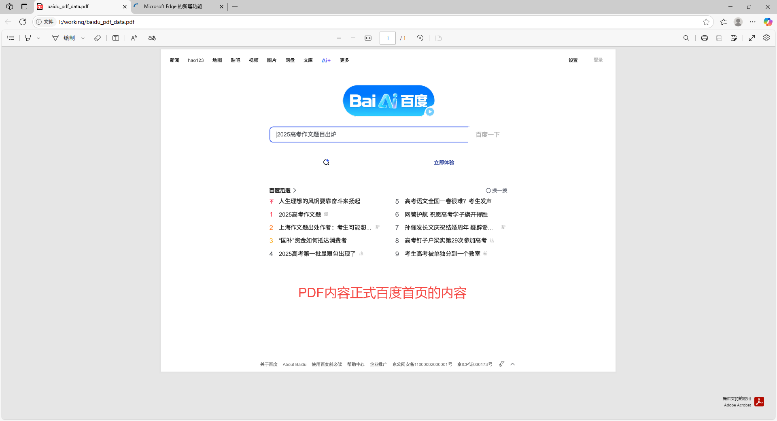Click 新闻 in the Baidu top navigation
Image resolution: width=777 pixels, height=421 pixels.
[174, 60]
